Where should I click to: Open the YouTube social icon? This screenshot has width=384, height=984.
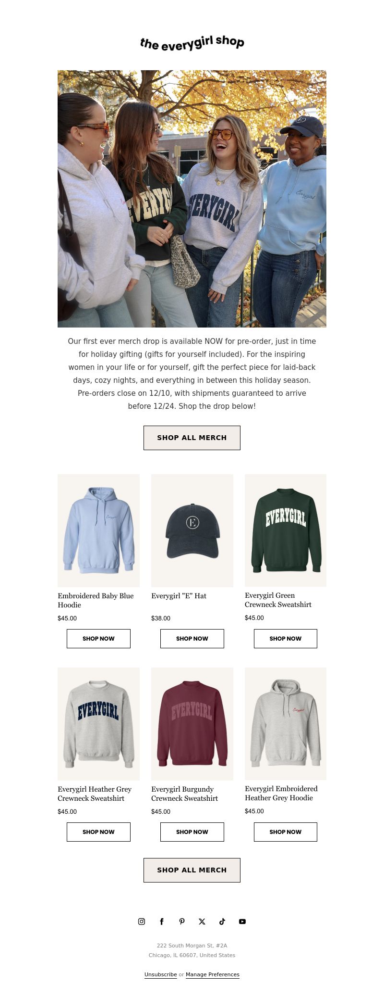click(x=242, y=921)
